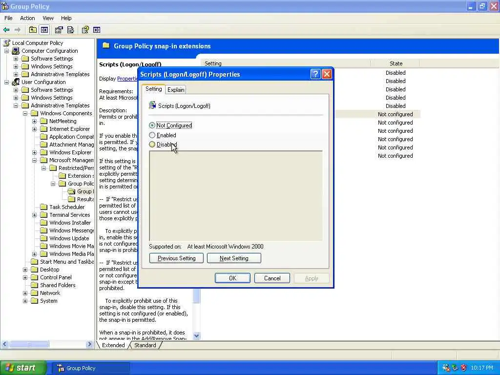Select the Not Configured radio button
Image resolution: width=500 pixels, height=375 pixels.
(152, 125)
